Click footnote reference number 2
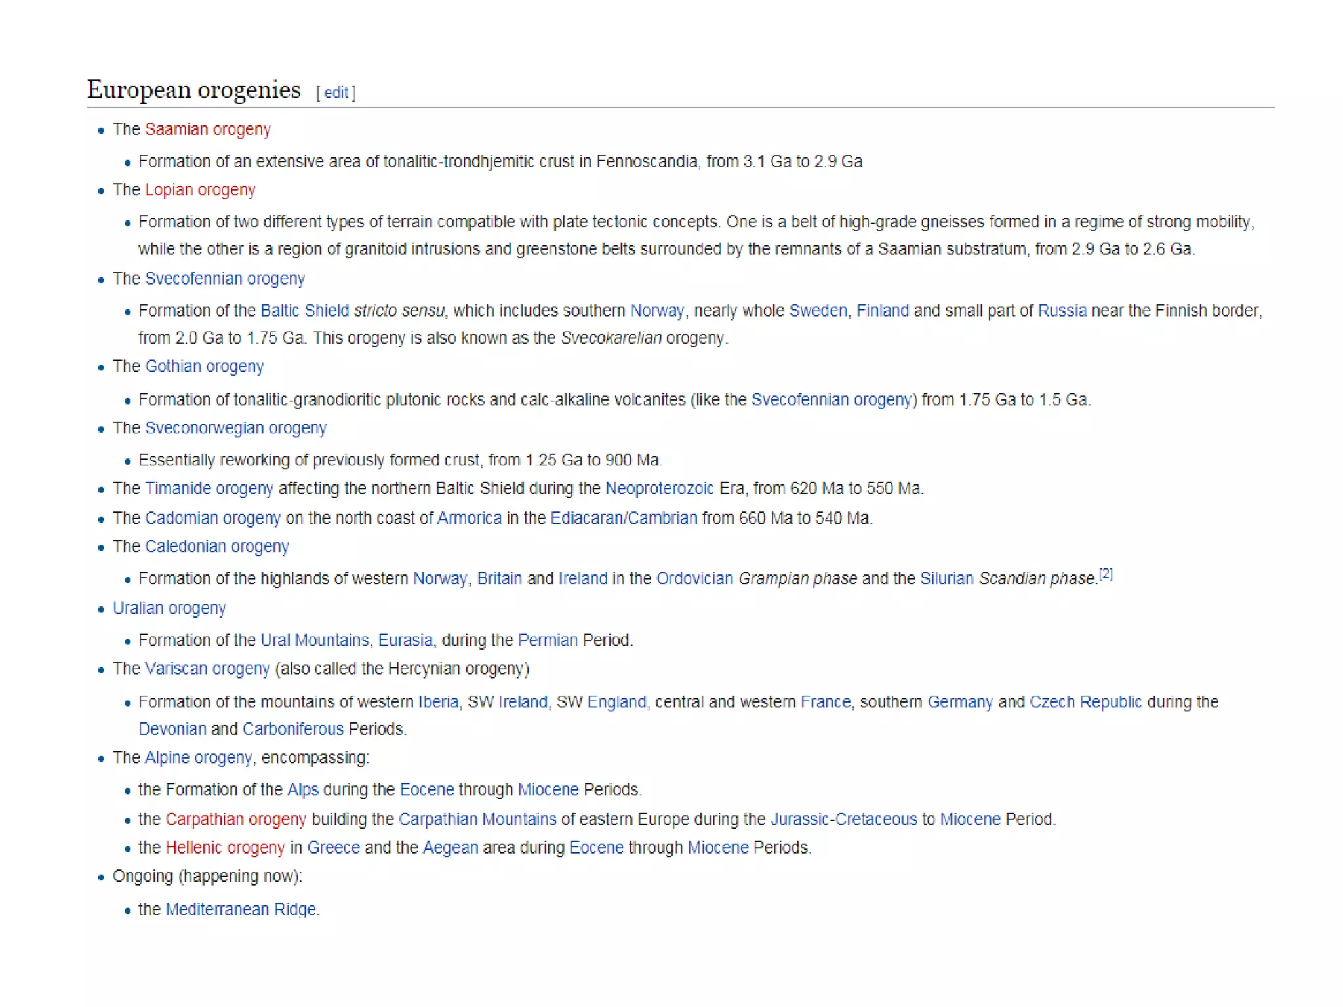 pos(1106,574)
